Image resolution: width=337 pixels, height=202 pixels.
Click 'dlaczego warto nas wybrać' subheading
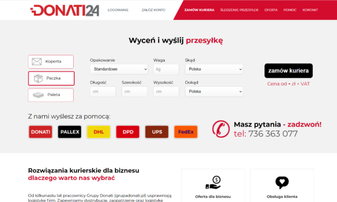coord(71,178)
